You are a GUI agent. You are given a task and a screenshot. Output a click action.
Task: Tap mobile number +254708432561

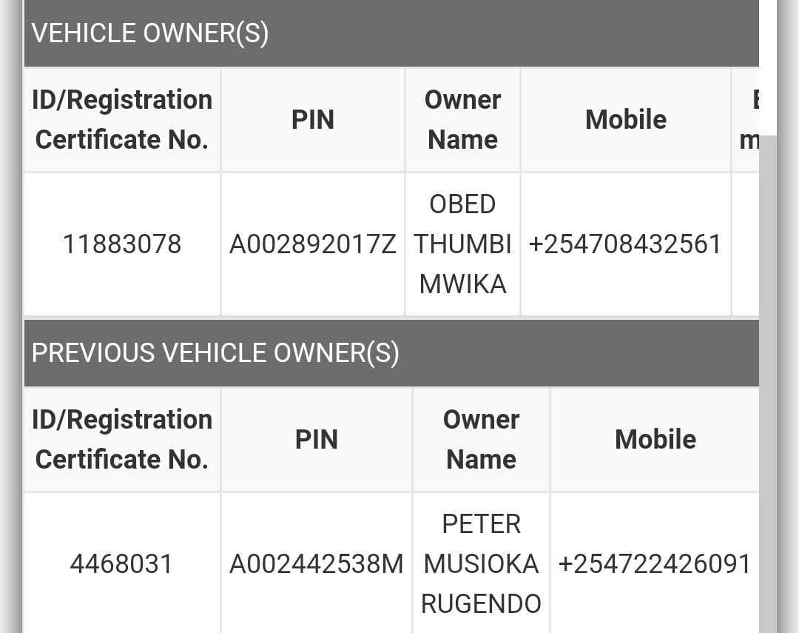[625, 244]
